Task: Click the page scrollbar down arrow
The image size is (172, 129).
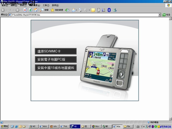Action: pos(170,119)
